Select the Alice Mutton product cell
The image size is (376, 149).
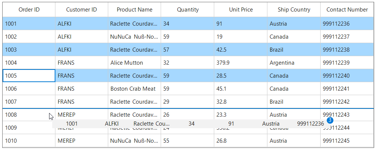[x=134, y=63]
